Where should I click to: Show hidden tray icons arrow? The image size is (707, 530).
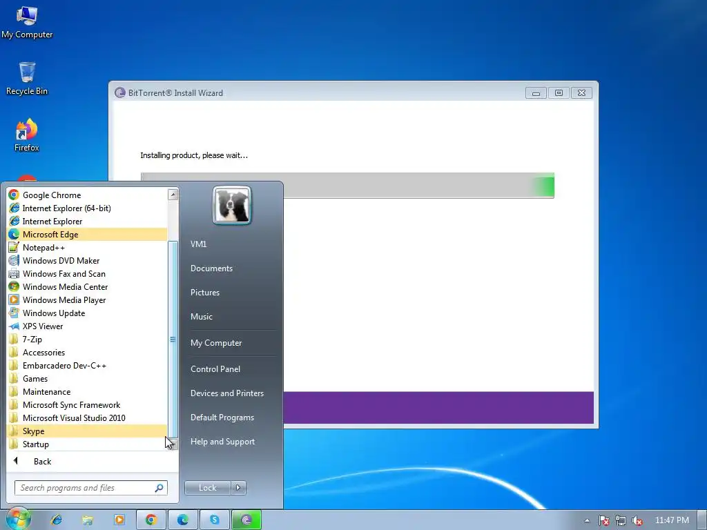587,520
